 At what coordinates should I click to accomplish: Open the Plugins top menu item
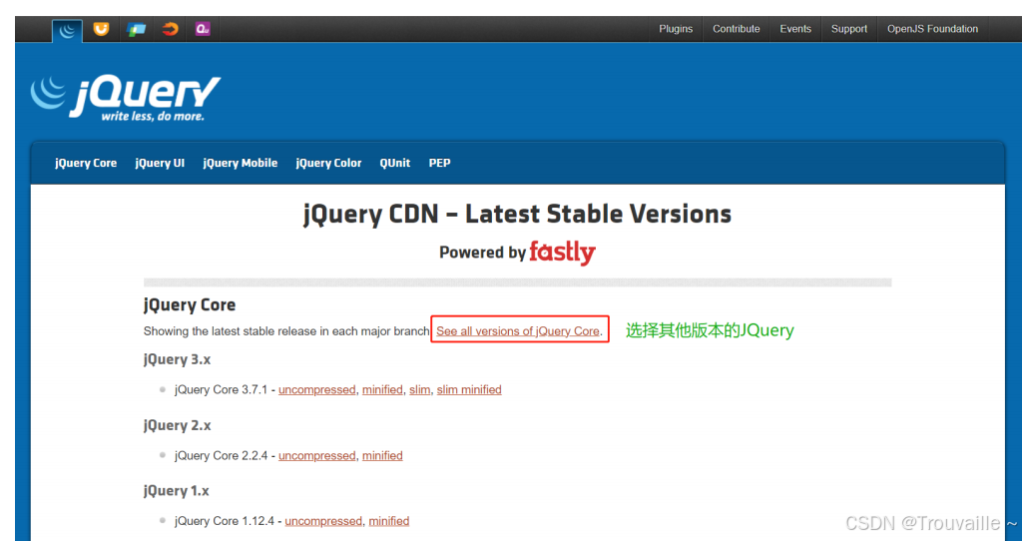(x=676, y=29)
